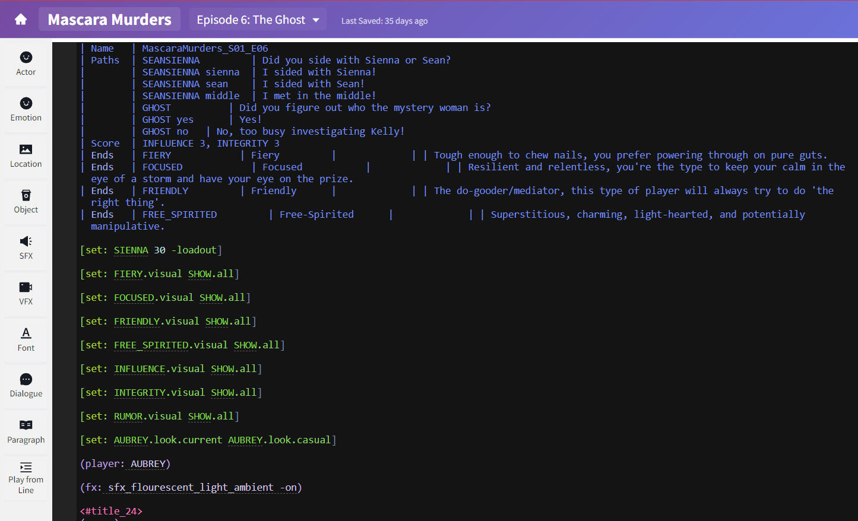Select the Object tool icon
Viewport: 858px width, 521px height.
pos(26,202)
